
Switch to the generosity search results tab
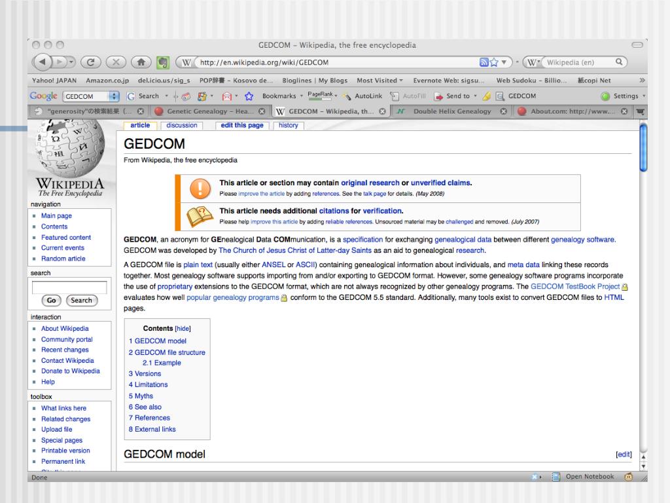coord(90,111)
